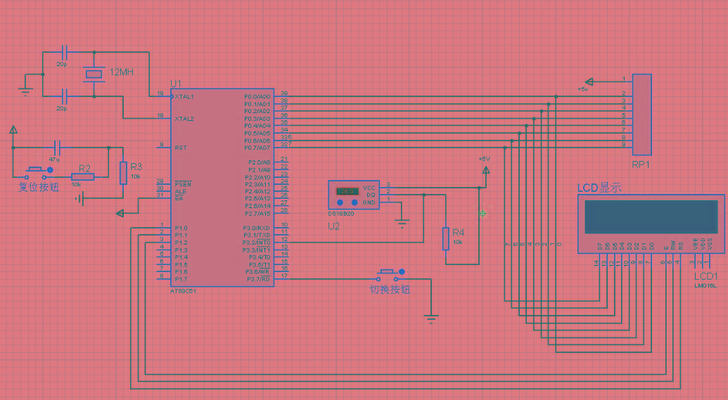
Task: Click the +5V power terminal above R4
Action: point(485,171)
